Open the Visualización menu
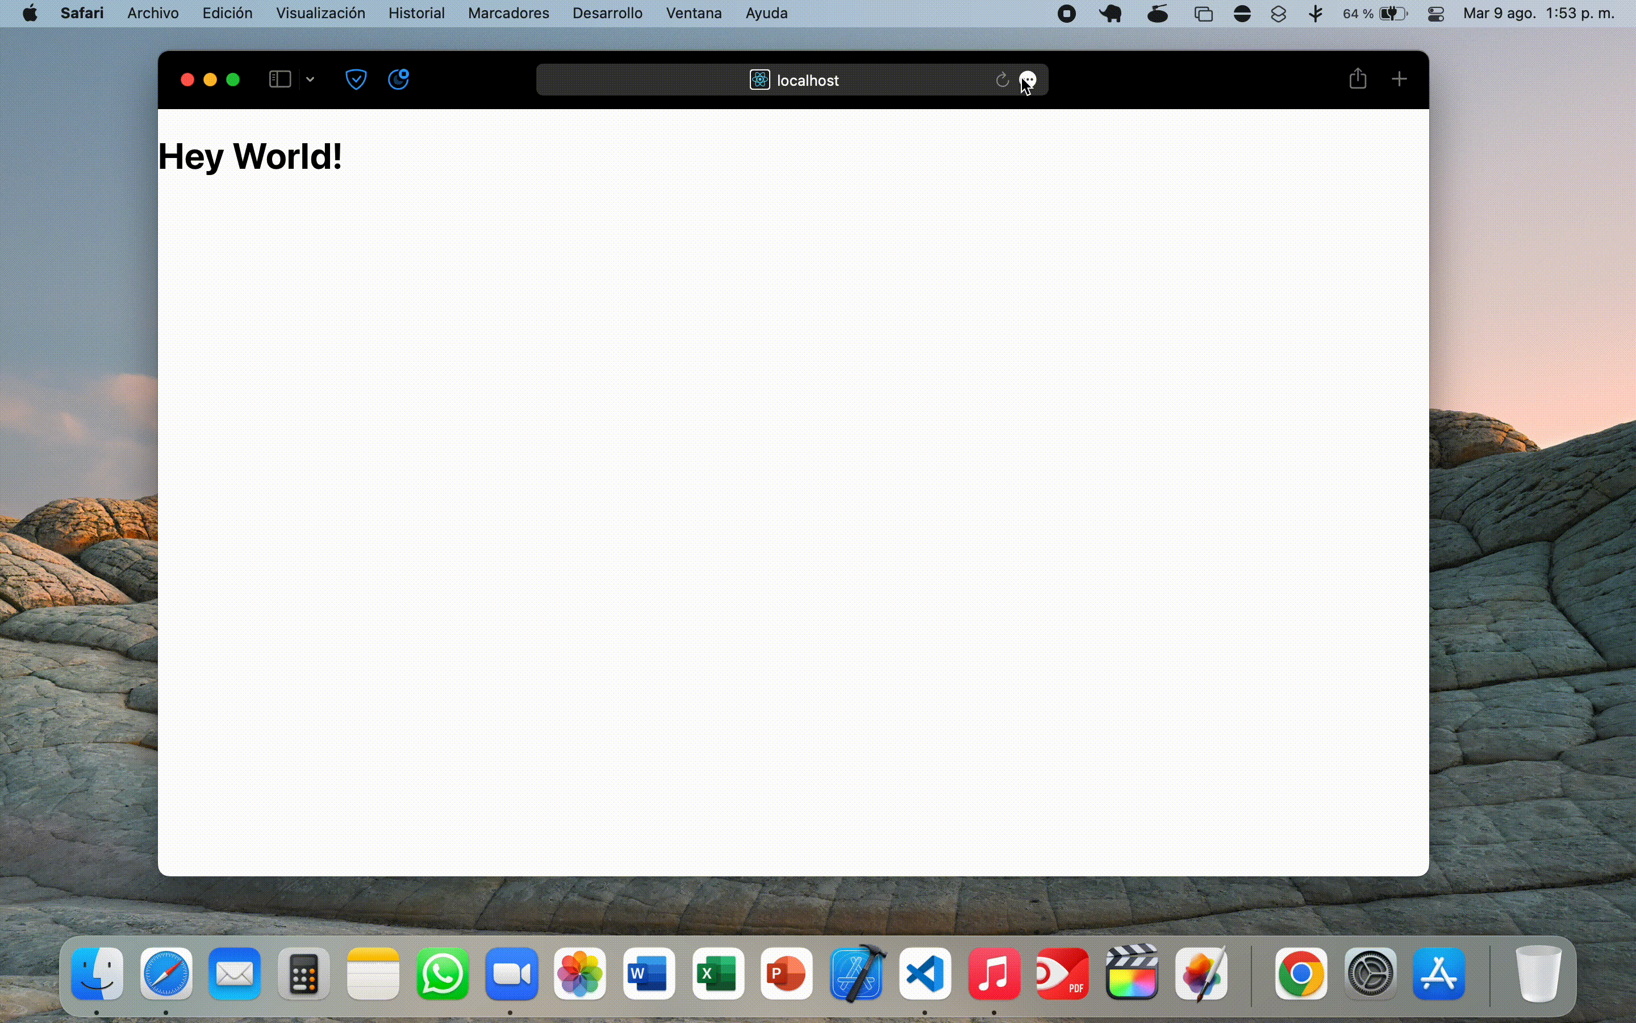The image size is (1636, 1023). click(x=320, y=14)
